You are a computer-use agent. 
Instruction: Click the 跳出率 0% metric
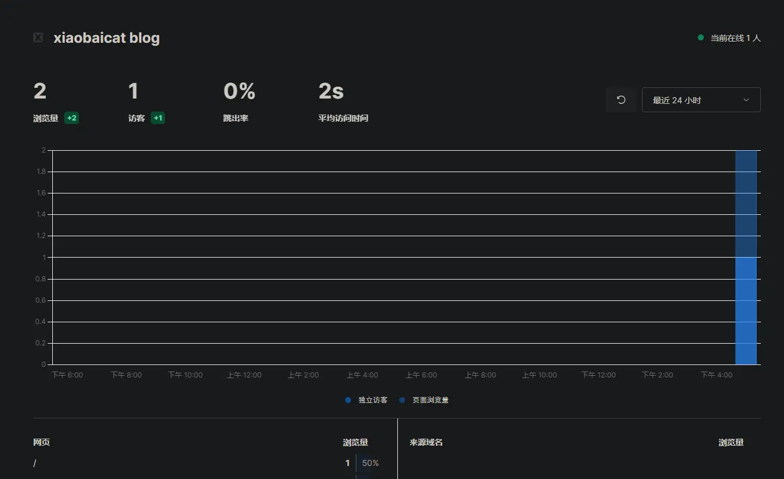click(x=239, y=91)
